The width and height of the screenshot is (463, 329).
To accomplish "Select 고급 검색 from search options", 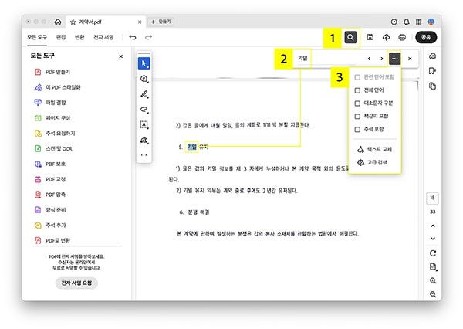I will [x=373, y=162].
